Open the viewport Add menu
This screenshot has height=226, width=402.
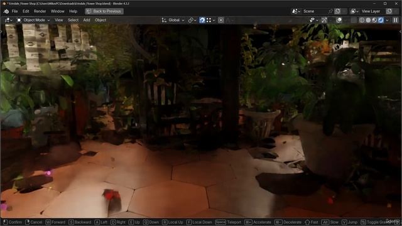coord(87,20)
